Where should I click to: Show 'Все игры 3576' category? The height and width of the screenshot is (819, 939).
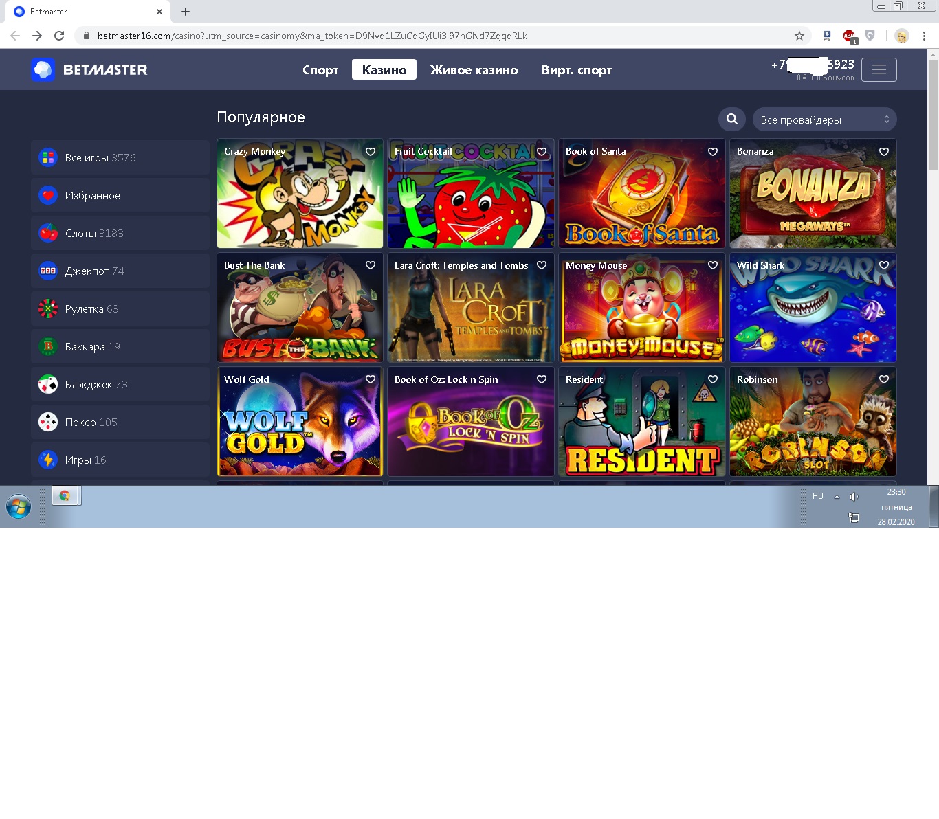point(120,157)
